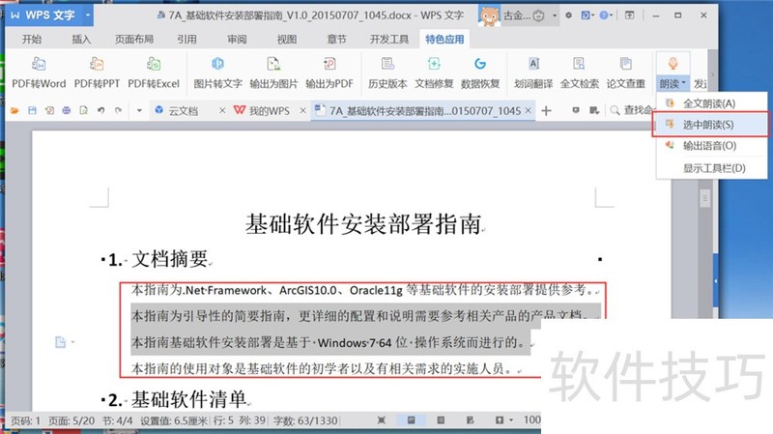Switch to outline view icon in status bar
Image resolution: width=773 pixels, height=434 pixels.
click(x=441, y=420)
